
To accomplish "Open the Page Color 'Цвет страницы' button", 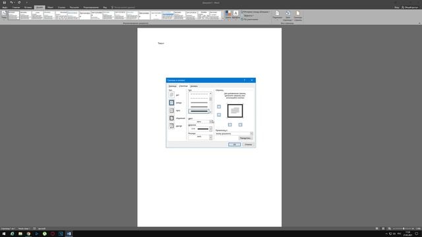I will coord(287,16).
